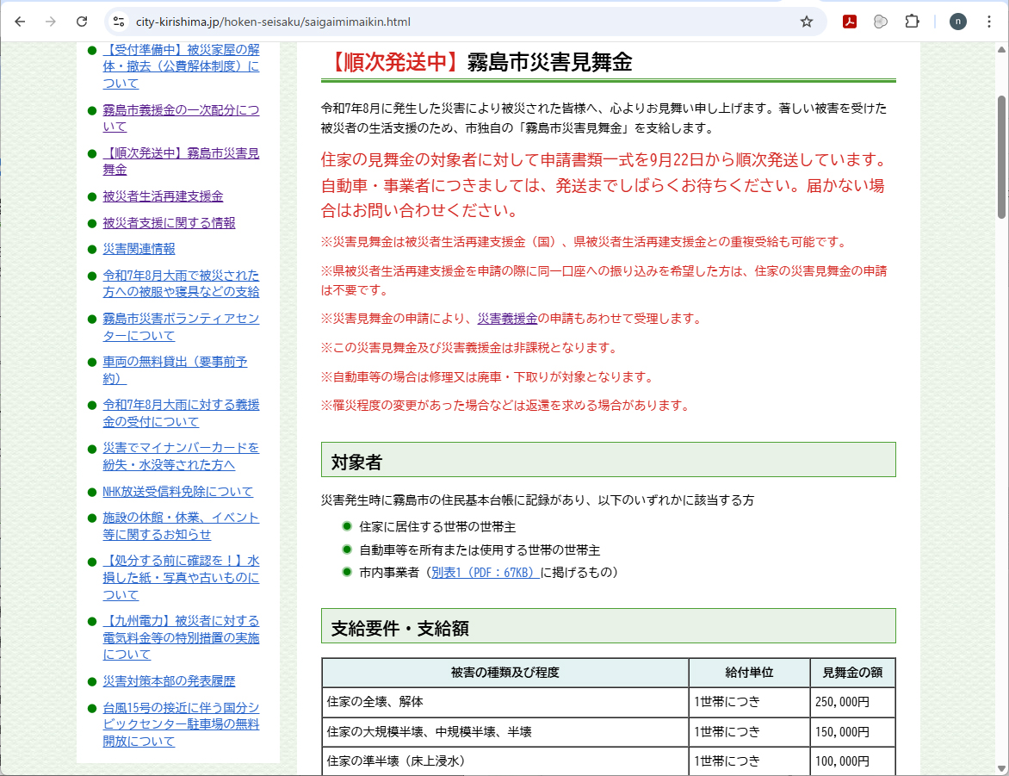Open the Adobe Acrobat PDF extension
Screen dimensions: 1009x776
coord(849,22)
